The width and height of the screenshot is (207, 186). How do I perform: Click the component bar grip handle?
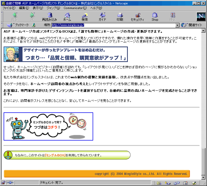pyautogui.click(x=153, y=183)
